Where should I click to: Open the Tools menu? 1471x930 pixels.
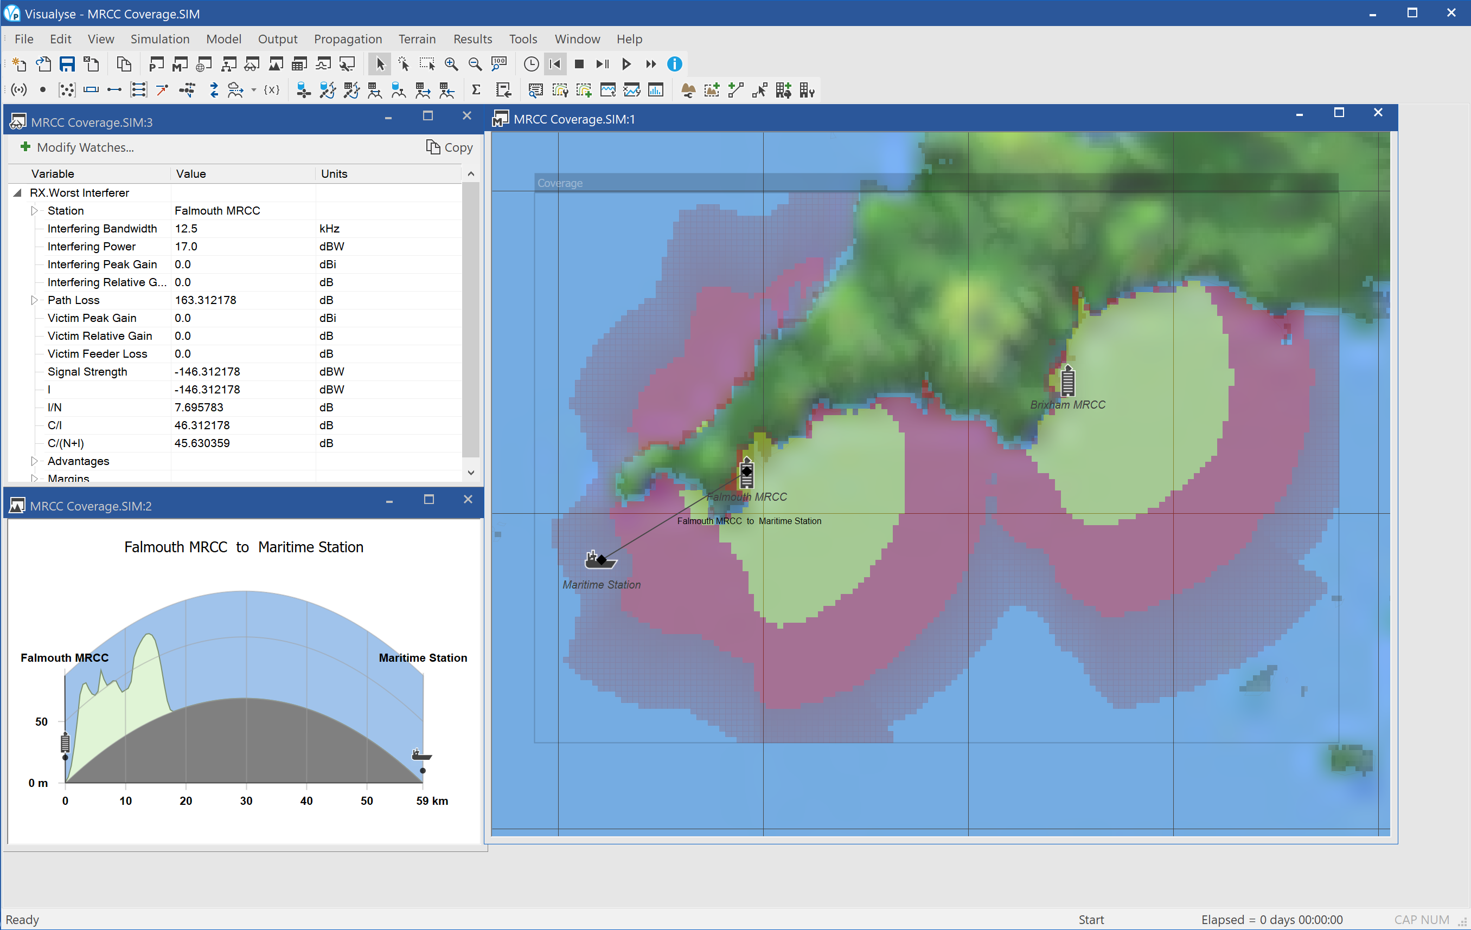523,39
